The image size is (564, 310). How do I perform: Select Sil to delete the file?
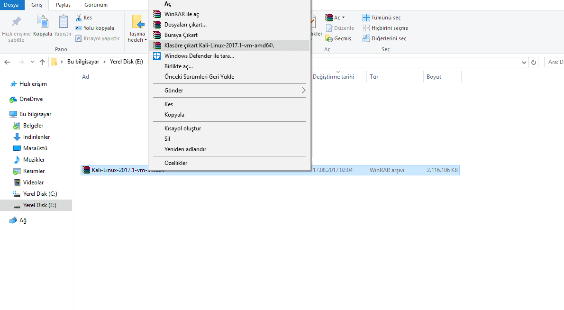(229, 139)
